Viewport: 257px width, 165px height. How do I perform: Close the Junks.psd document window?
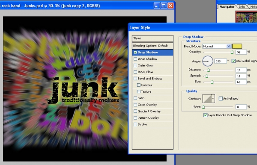170,6
